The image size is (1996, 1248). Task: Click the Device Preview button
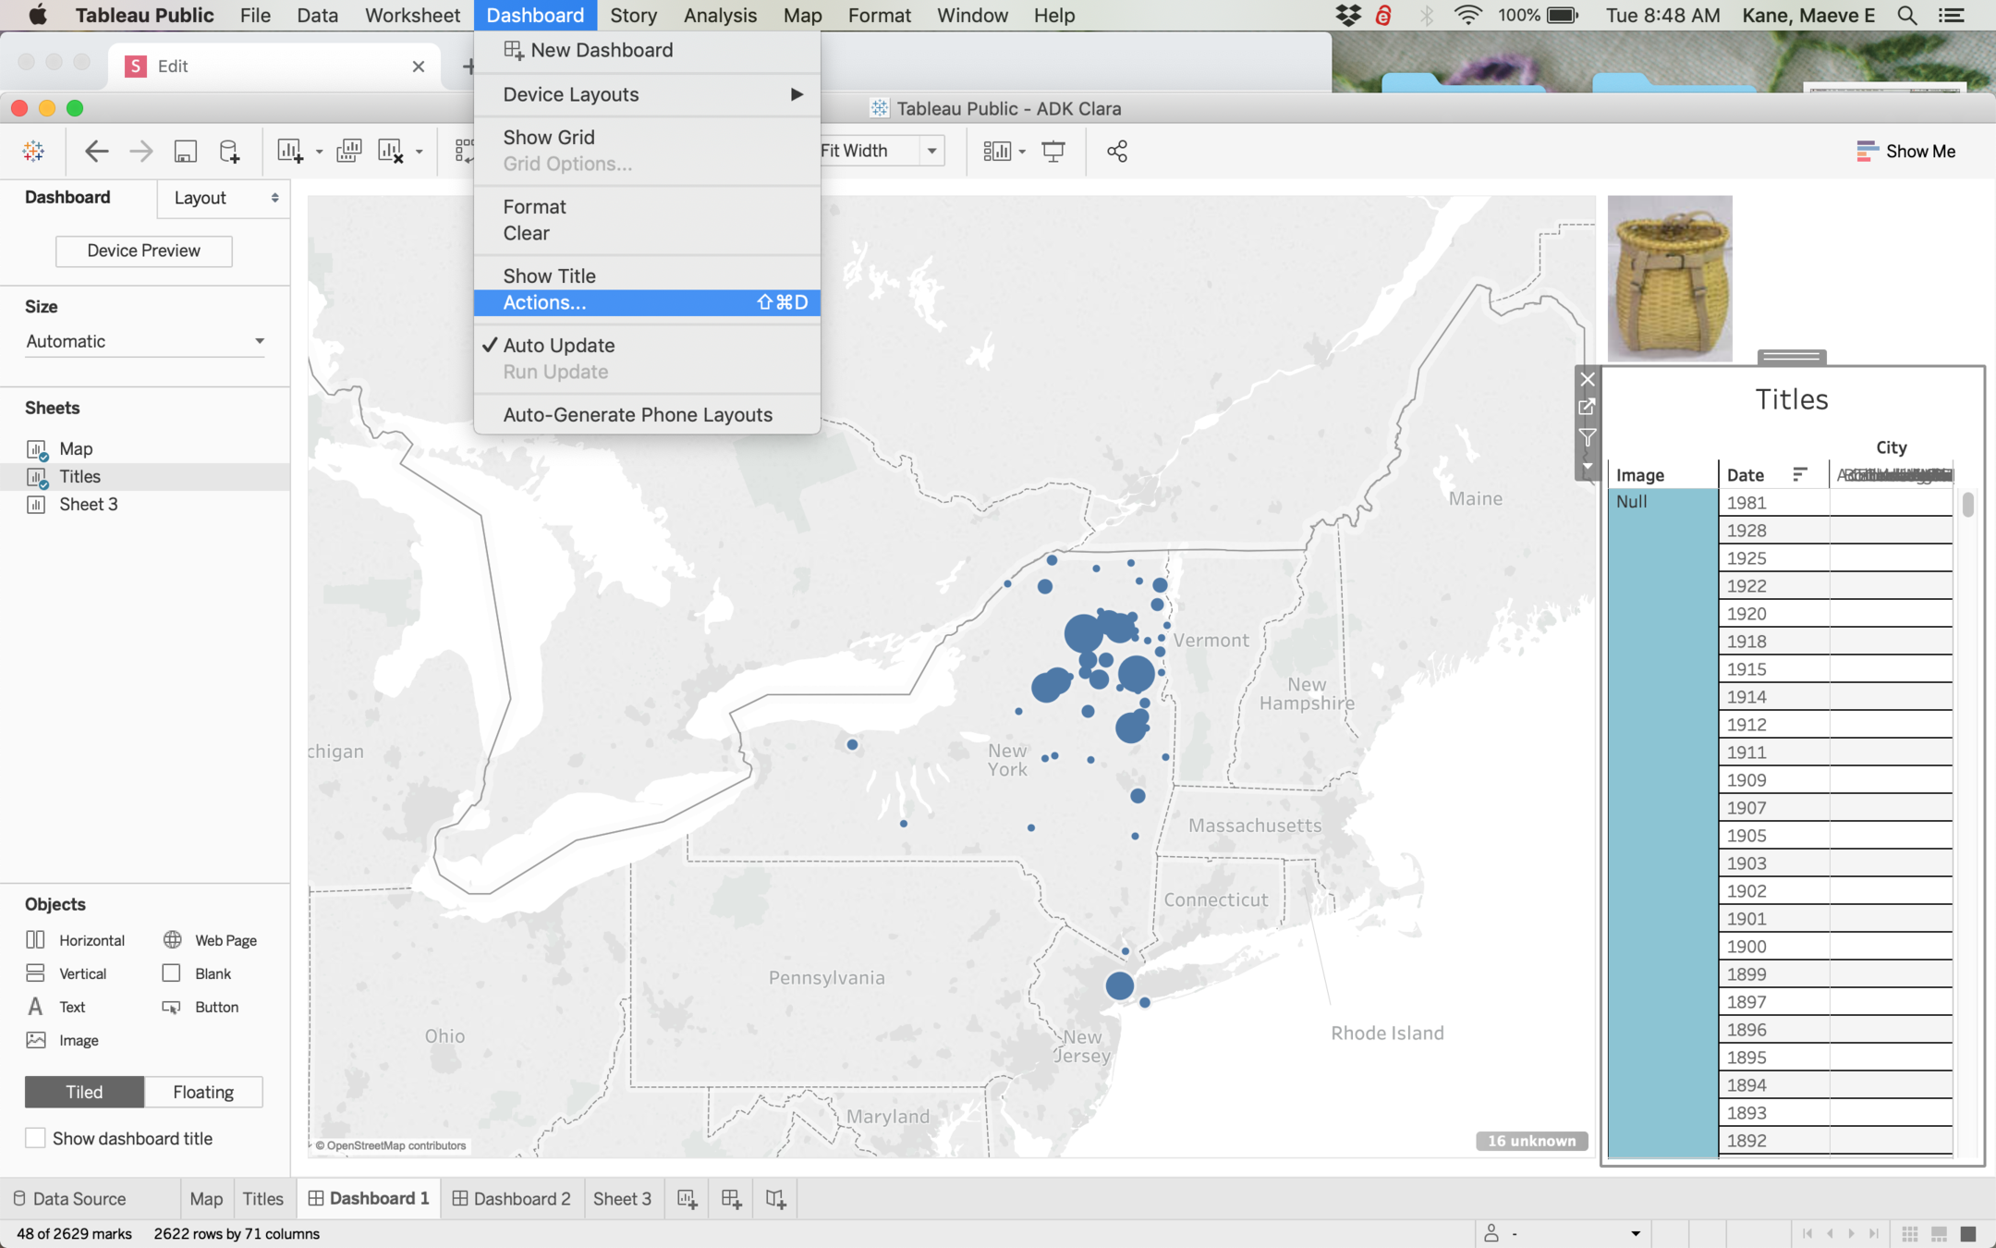(143, 251)
